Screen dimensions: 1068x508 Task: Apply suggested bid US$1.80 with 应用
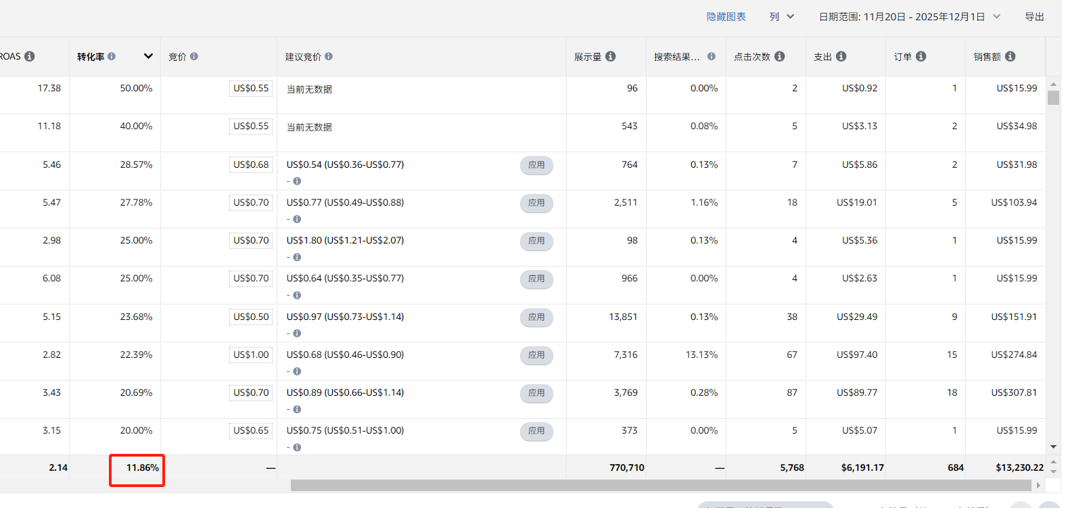tap(536, 241)
